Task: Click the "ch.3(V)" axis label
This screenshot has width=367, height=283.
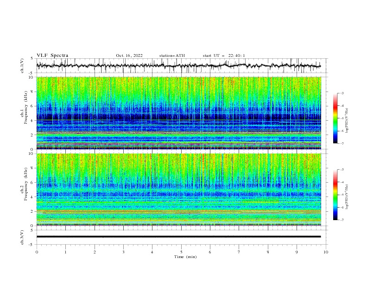Action: pyautogui.click(x=22, y=237)
